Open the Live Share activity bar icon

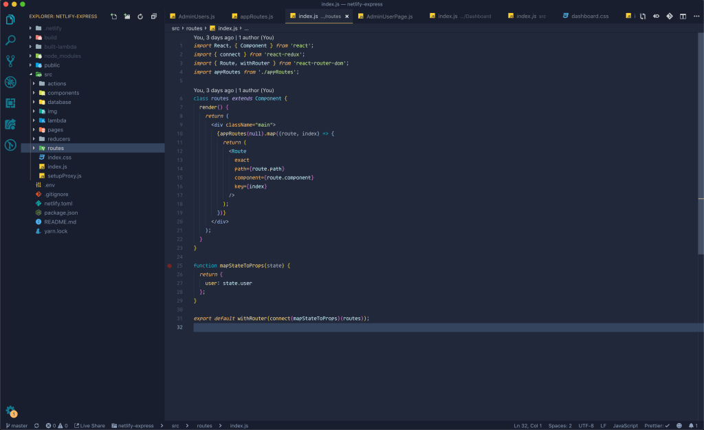coord(10,124)
